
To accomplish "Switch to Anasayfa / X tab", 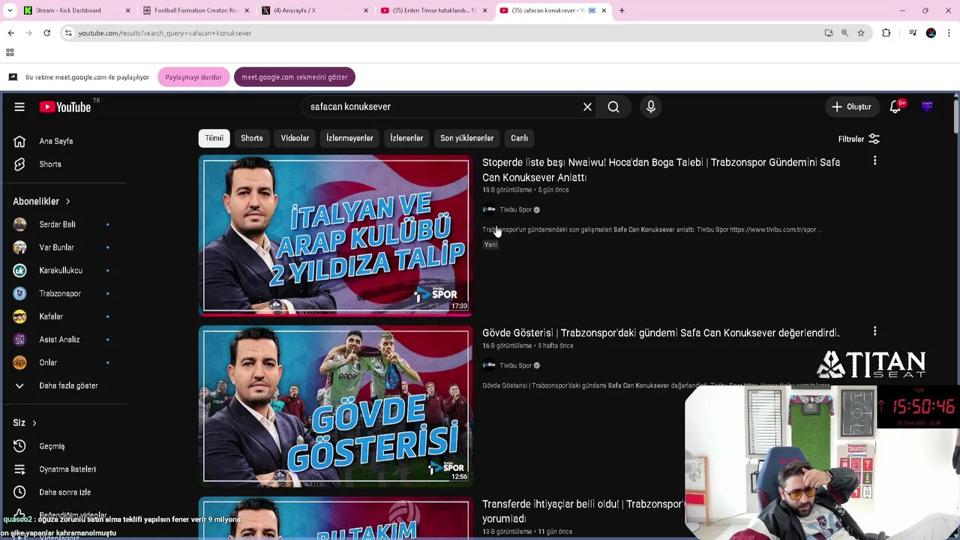I will 315,10.
